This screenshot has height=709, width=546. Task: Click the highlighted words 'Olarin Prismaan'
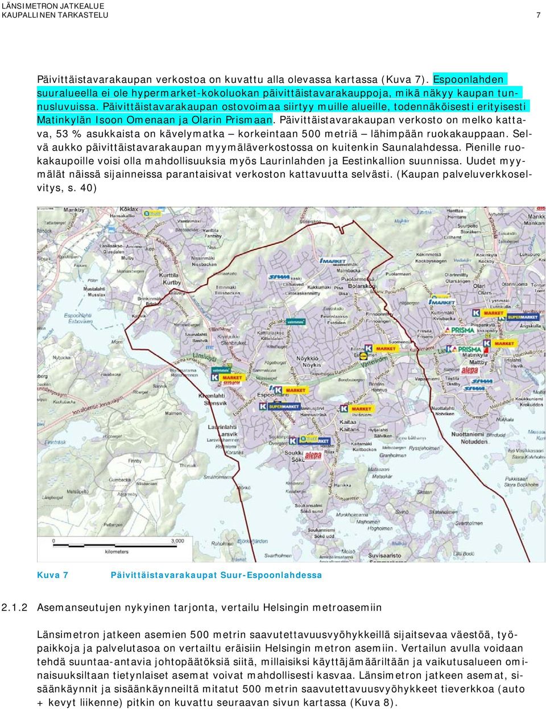pyautogui.click(x=232, y=120)
